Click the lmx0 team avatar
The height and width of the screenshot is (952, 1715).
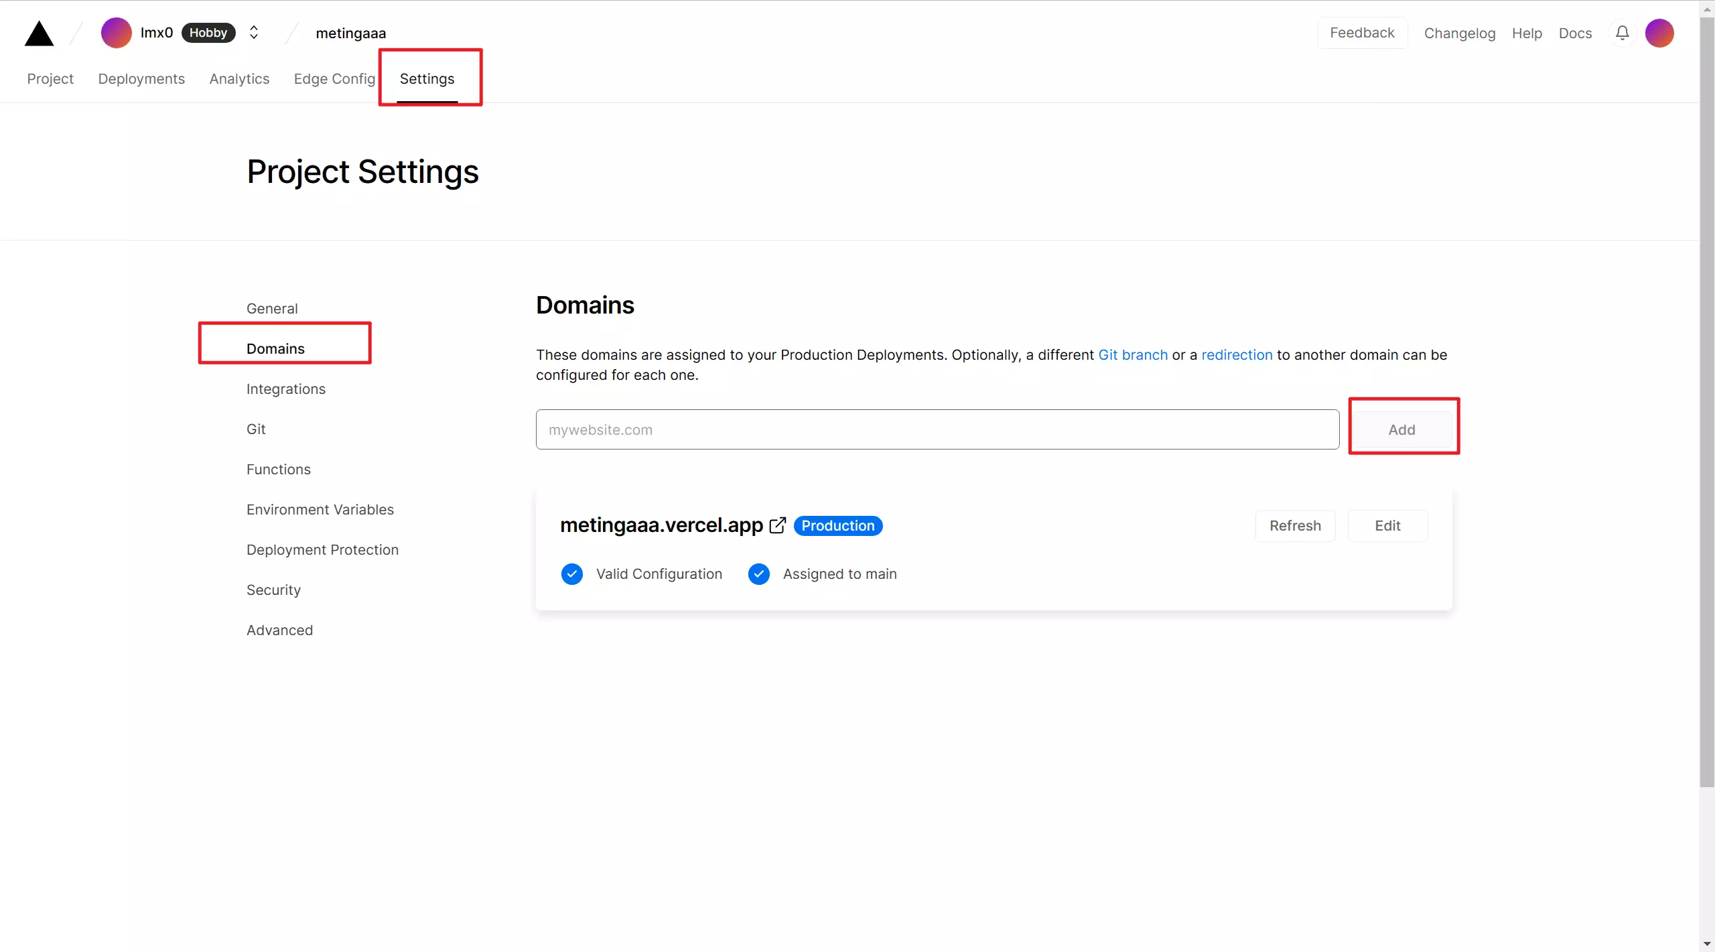point(116,33)
